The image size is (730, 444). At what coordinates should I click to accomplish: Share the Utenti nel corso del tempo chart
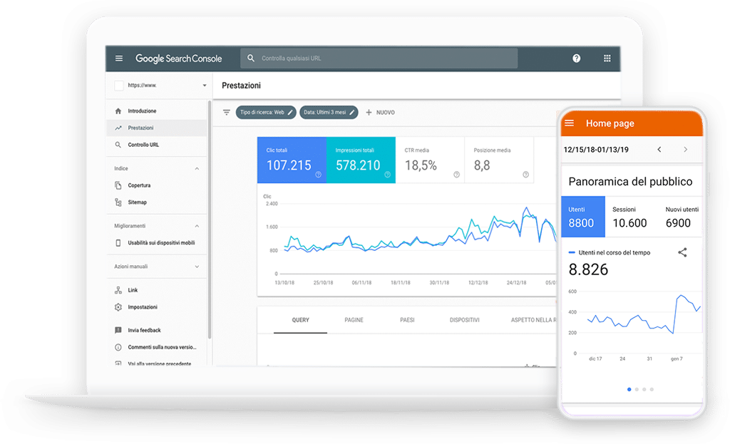[x=682, y=252]
